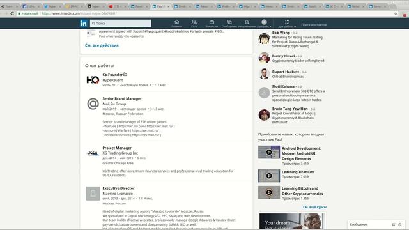
Task: Open the Learning Titanium course title
Action: pos(298,172)
